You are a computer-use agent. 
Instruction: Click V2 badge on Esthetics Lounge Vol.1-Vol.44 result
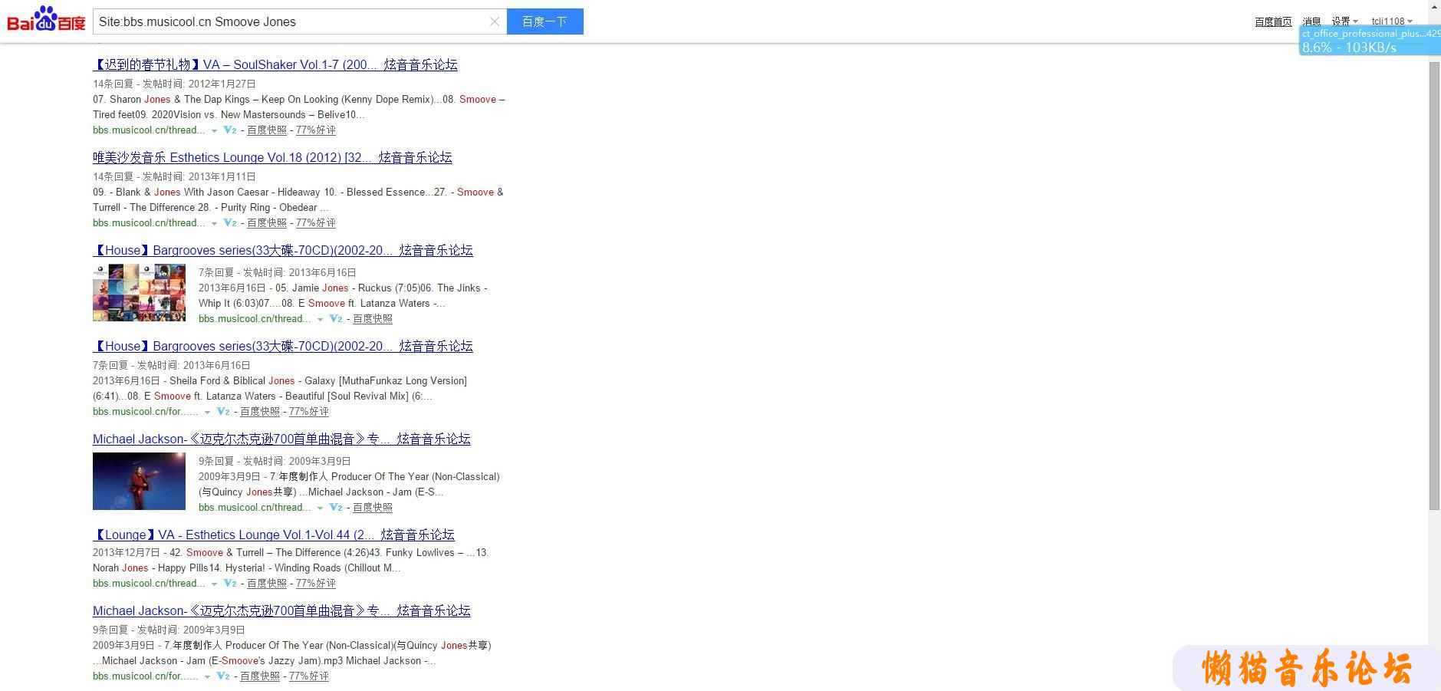tap(230, 584)
